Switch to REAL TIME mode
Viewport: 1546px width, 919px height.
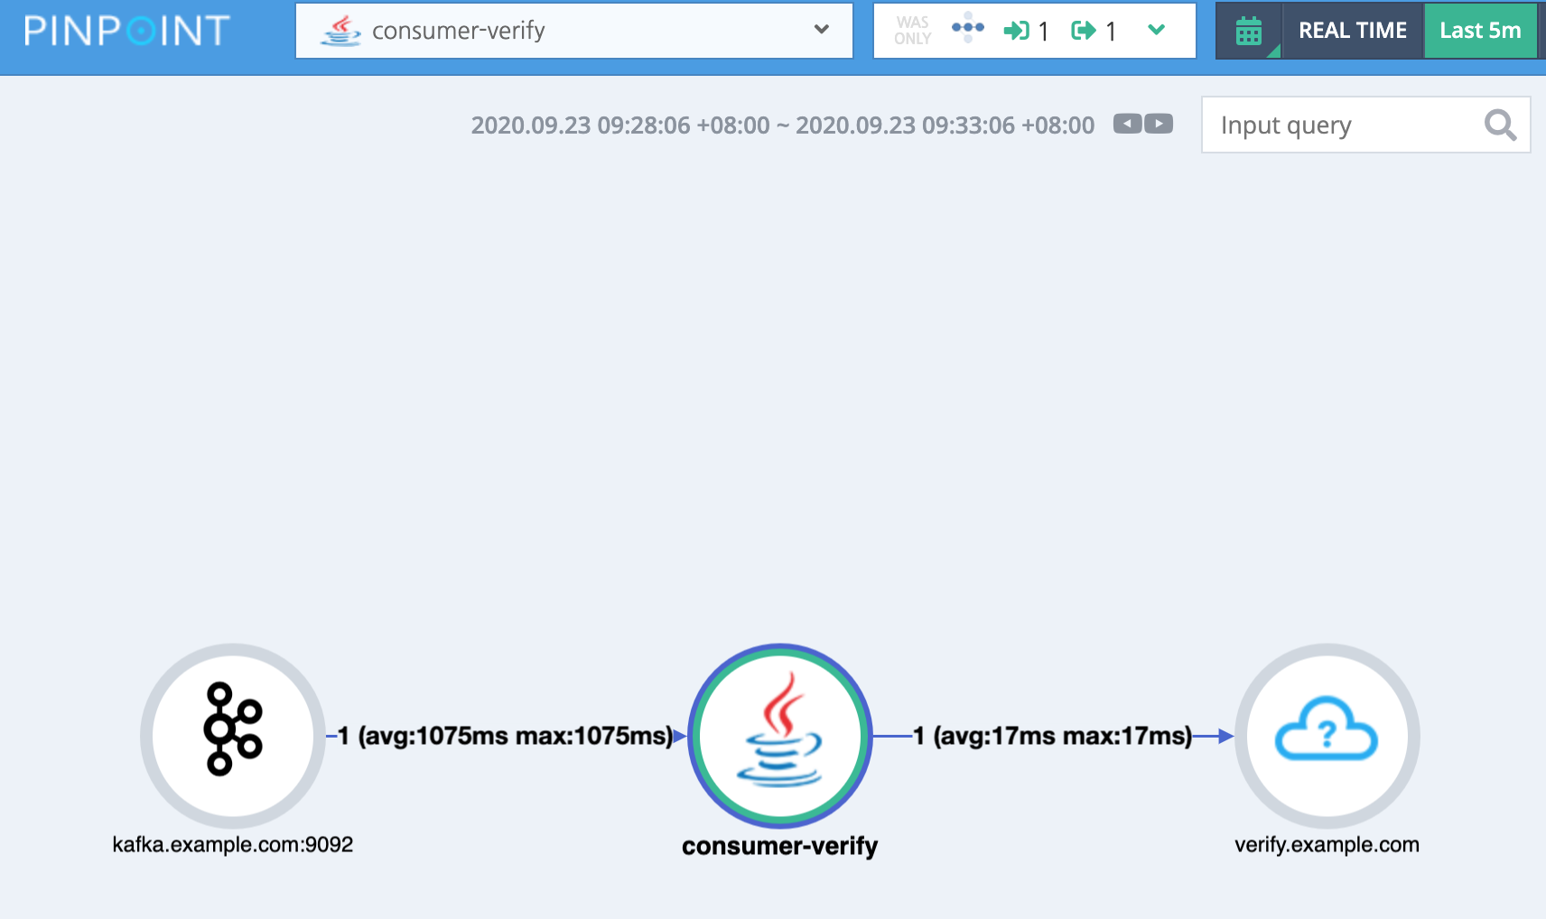click(1353, 31)
